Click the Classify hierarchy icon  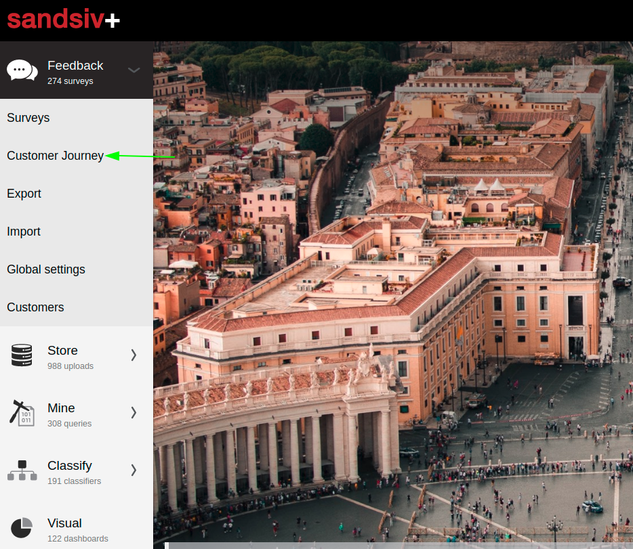tap(22, 470)
